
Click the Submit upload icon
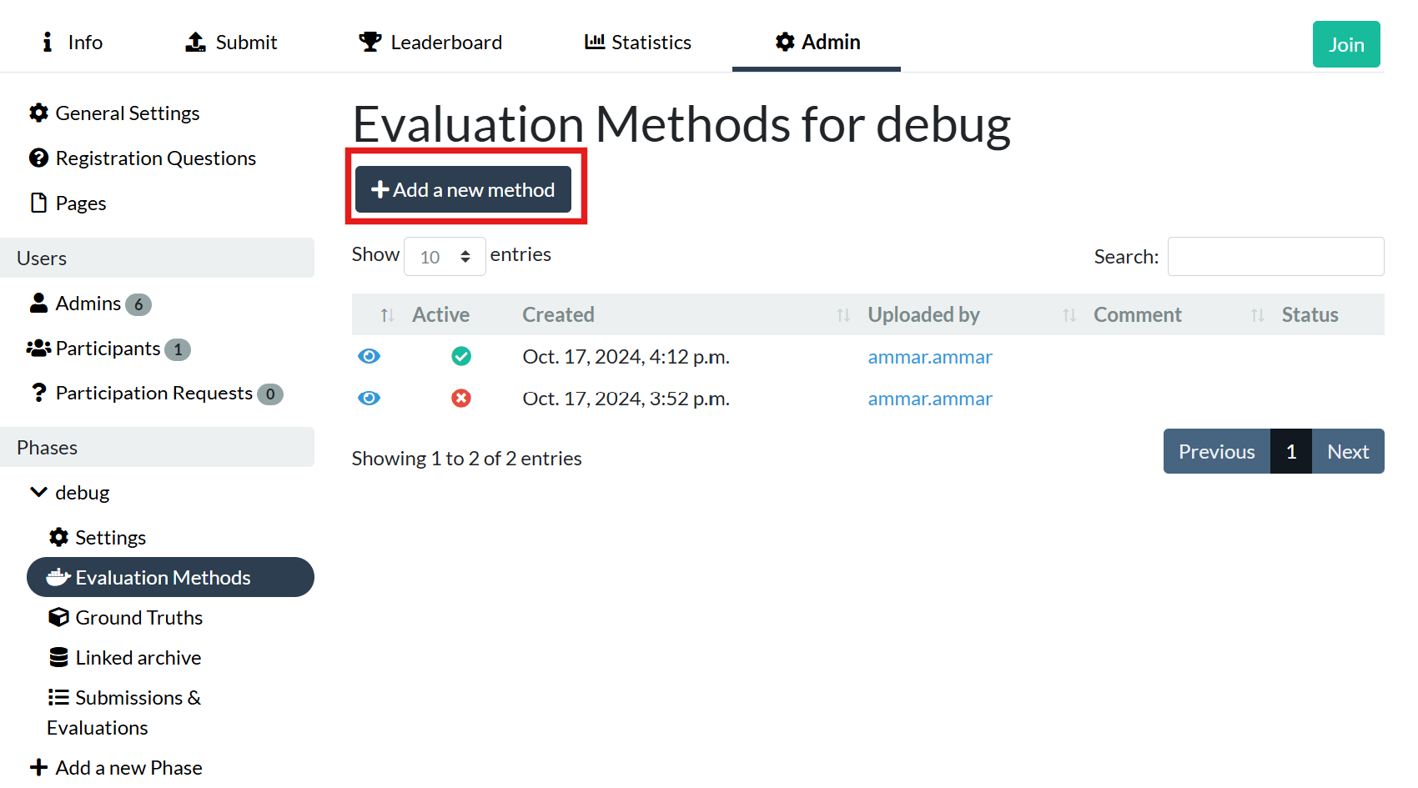(195, 42)
